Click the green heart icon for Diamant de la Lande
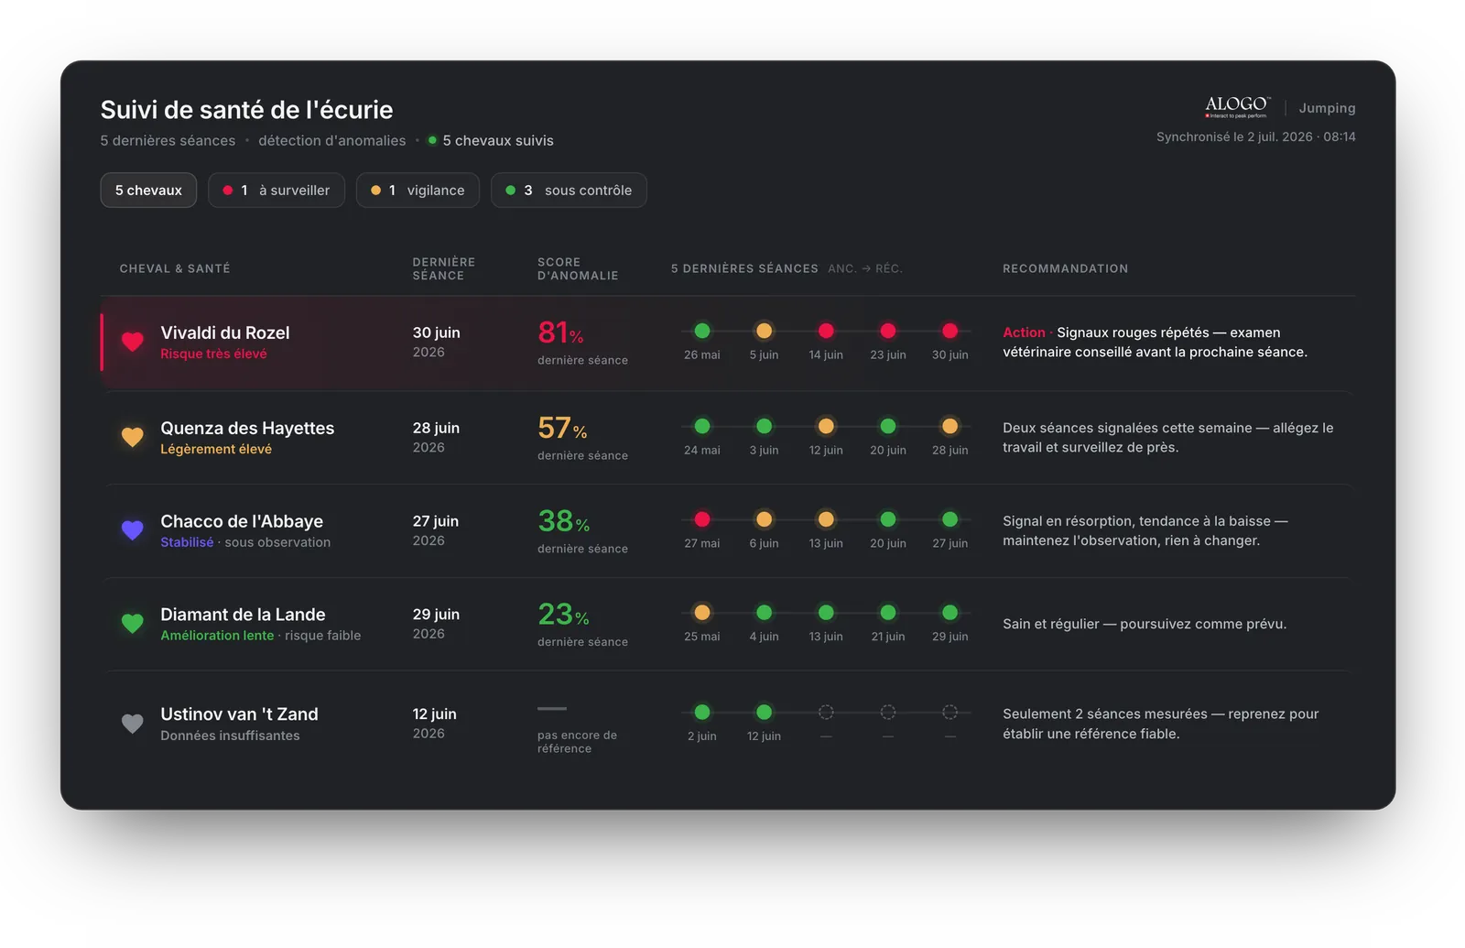 point(133,624)
